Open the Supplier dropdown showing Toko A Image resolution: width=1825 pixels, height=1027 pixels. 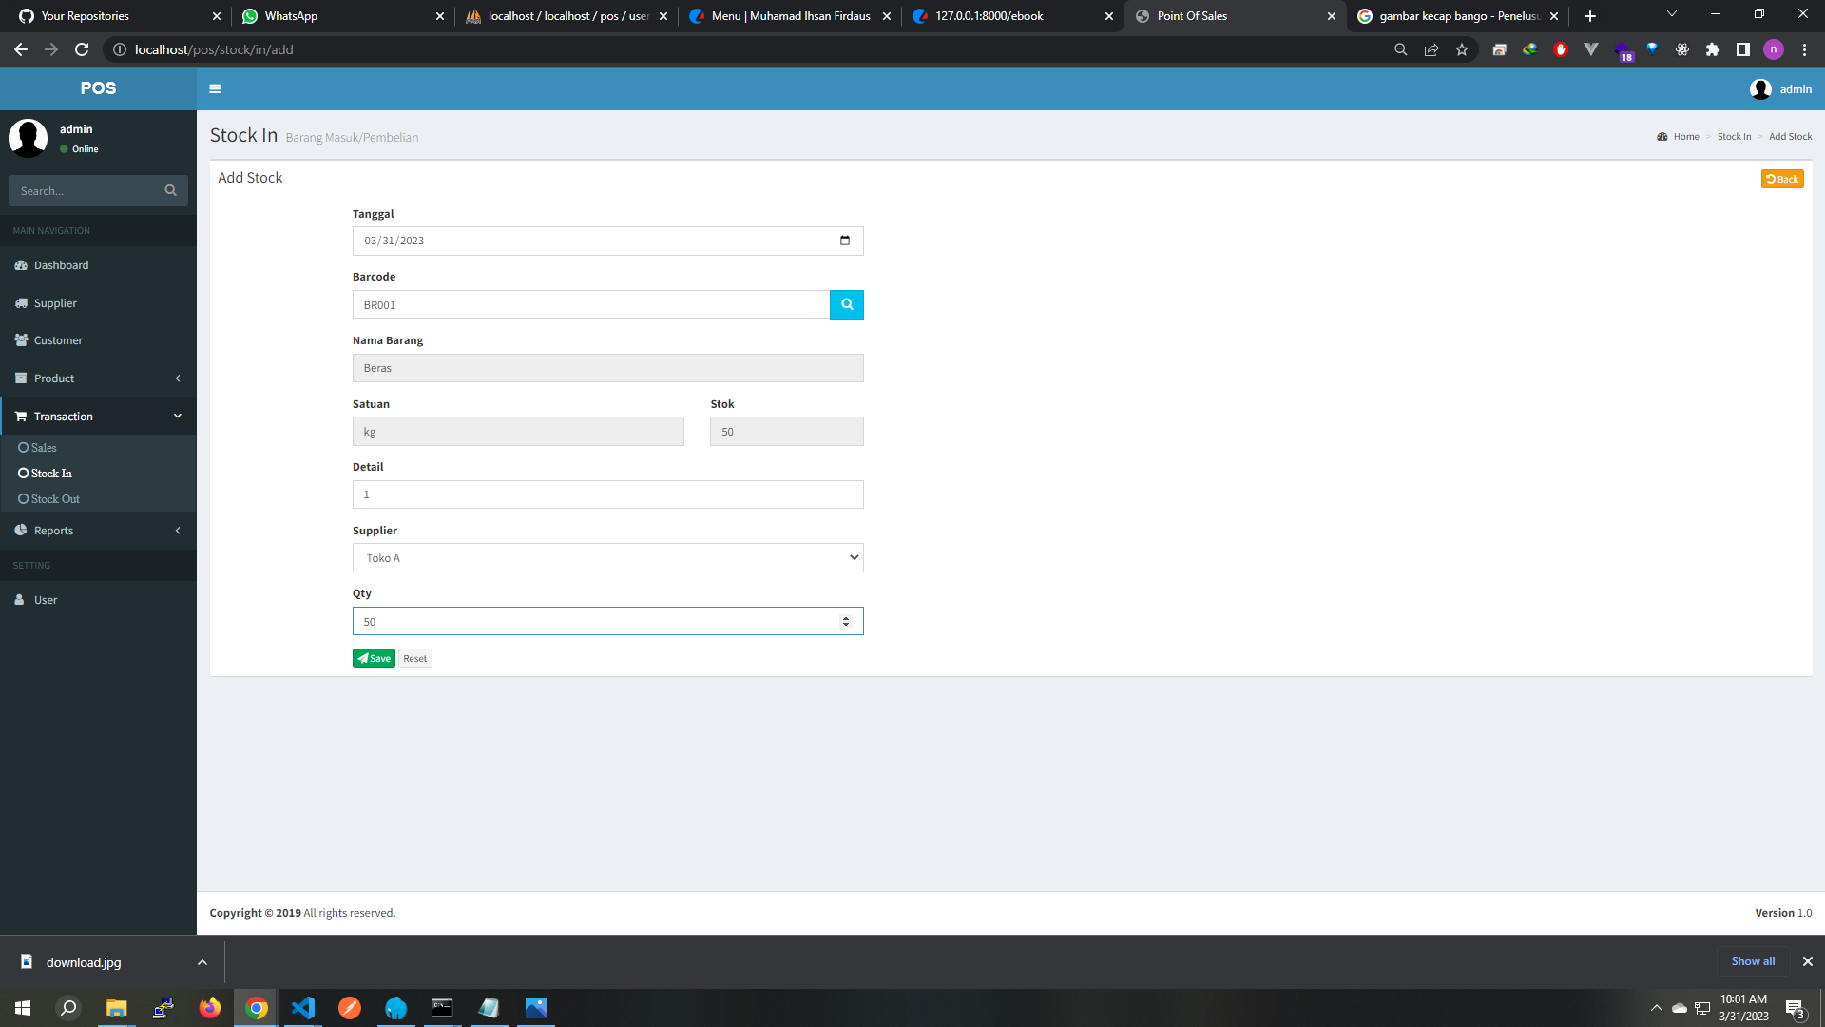pyautogui.click(x=608, y=558)
